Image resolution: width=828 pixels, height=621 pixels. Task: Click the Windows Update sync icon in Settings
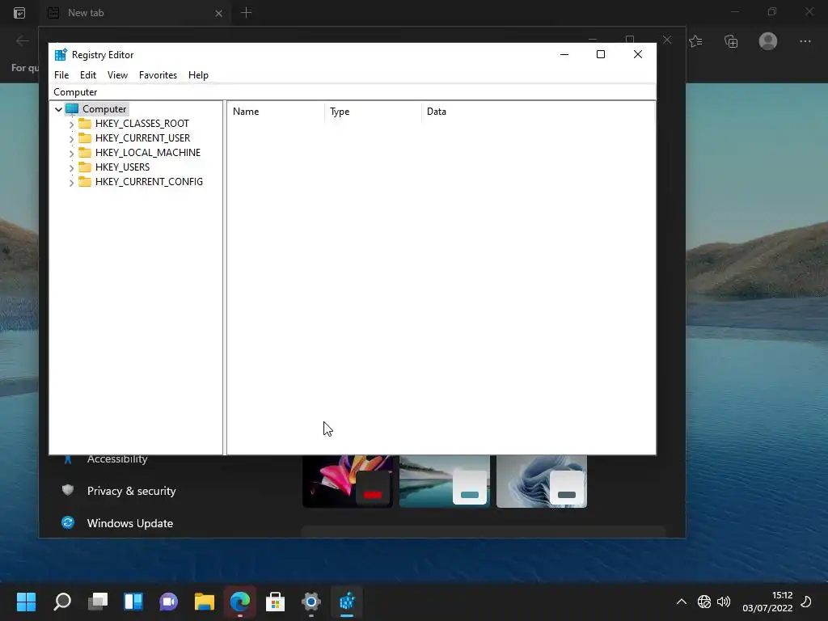(x=68, y=523)
